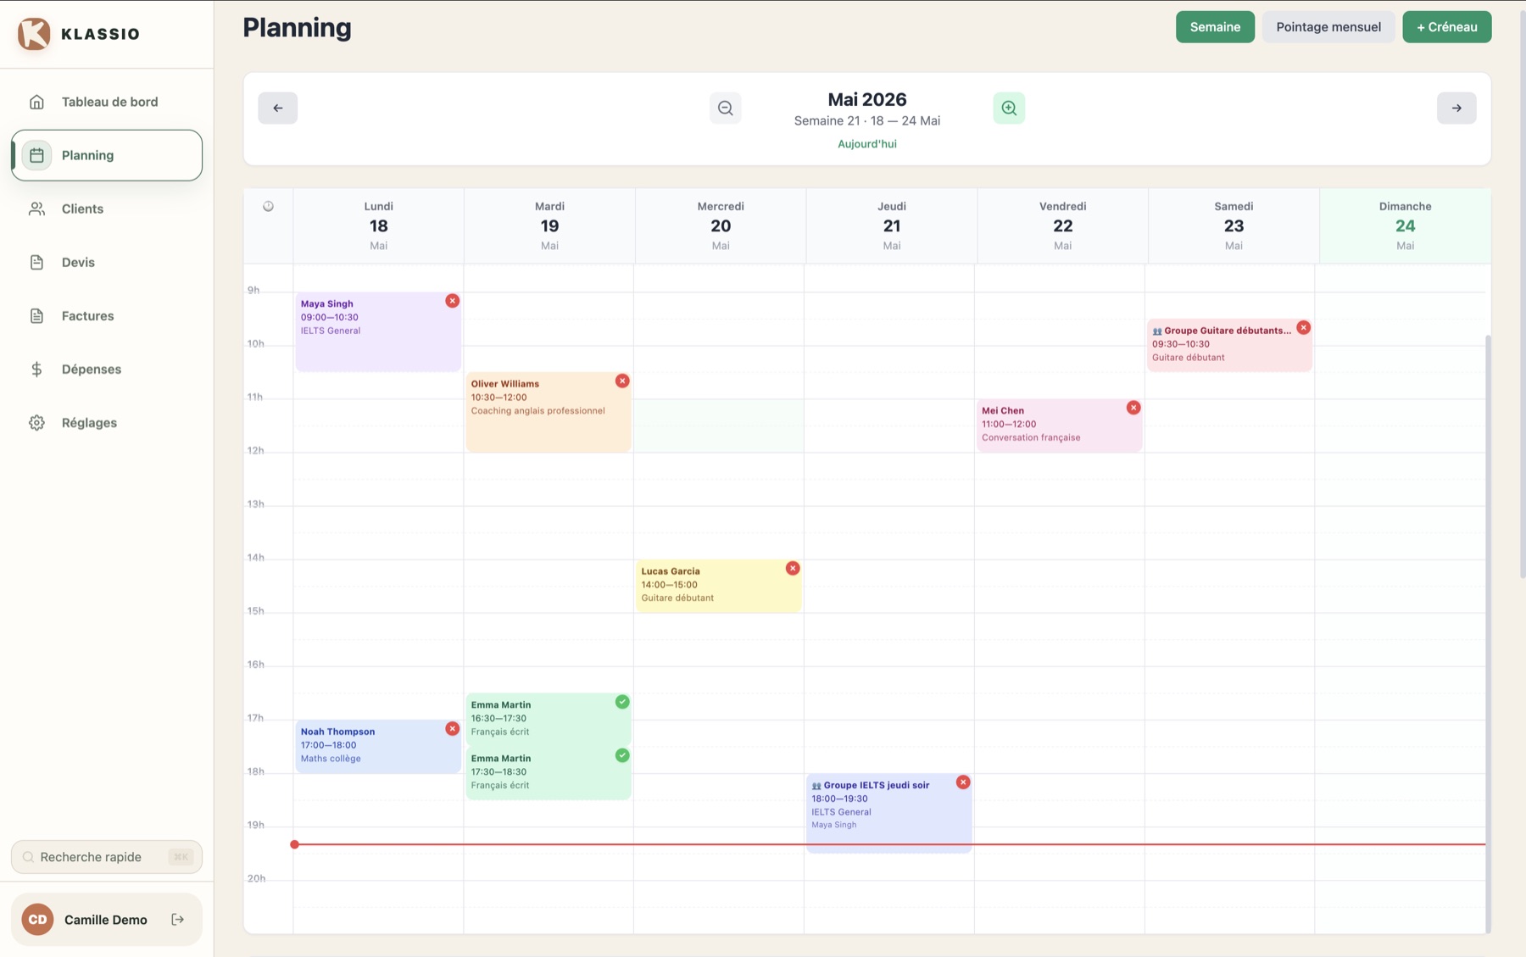1526x957 pixels.
Task: Select Réglages in the sidebar
Action: [107, 422]
